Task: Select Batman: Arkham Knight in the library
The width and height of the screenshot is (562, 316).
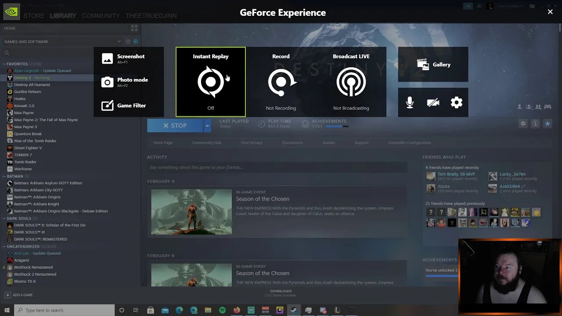Action: coord(36,204)
